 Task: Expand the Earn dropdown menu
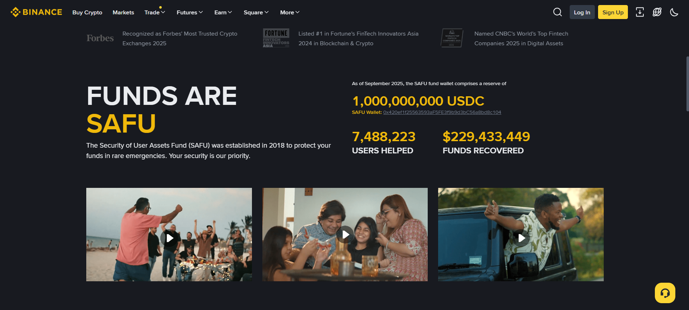pos(223,13)
